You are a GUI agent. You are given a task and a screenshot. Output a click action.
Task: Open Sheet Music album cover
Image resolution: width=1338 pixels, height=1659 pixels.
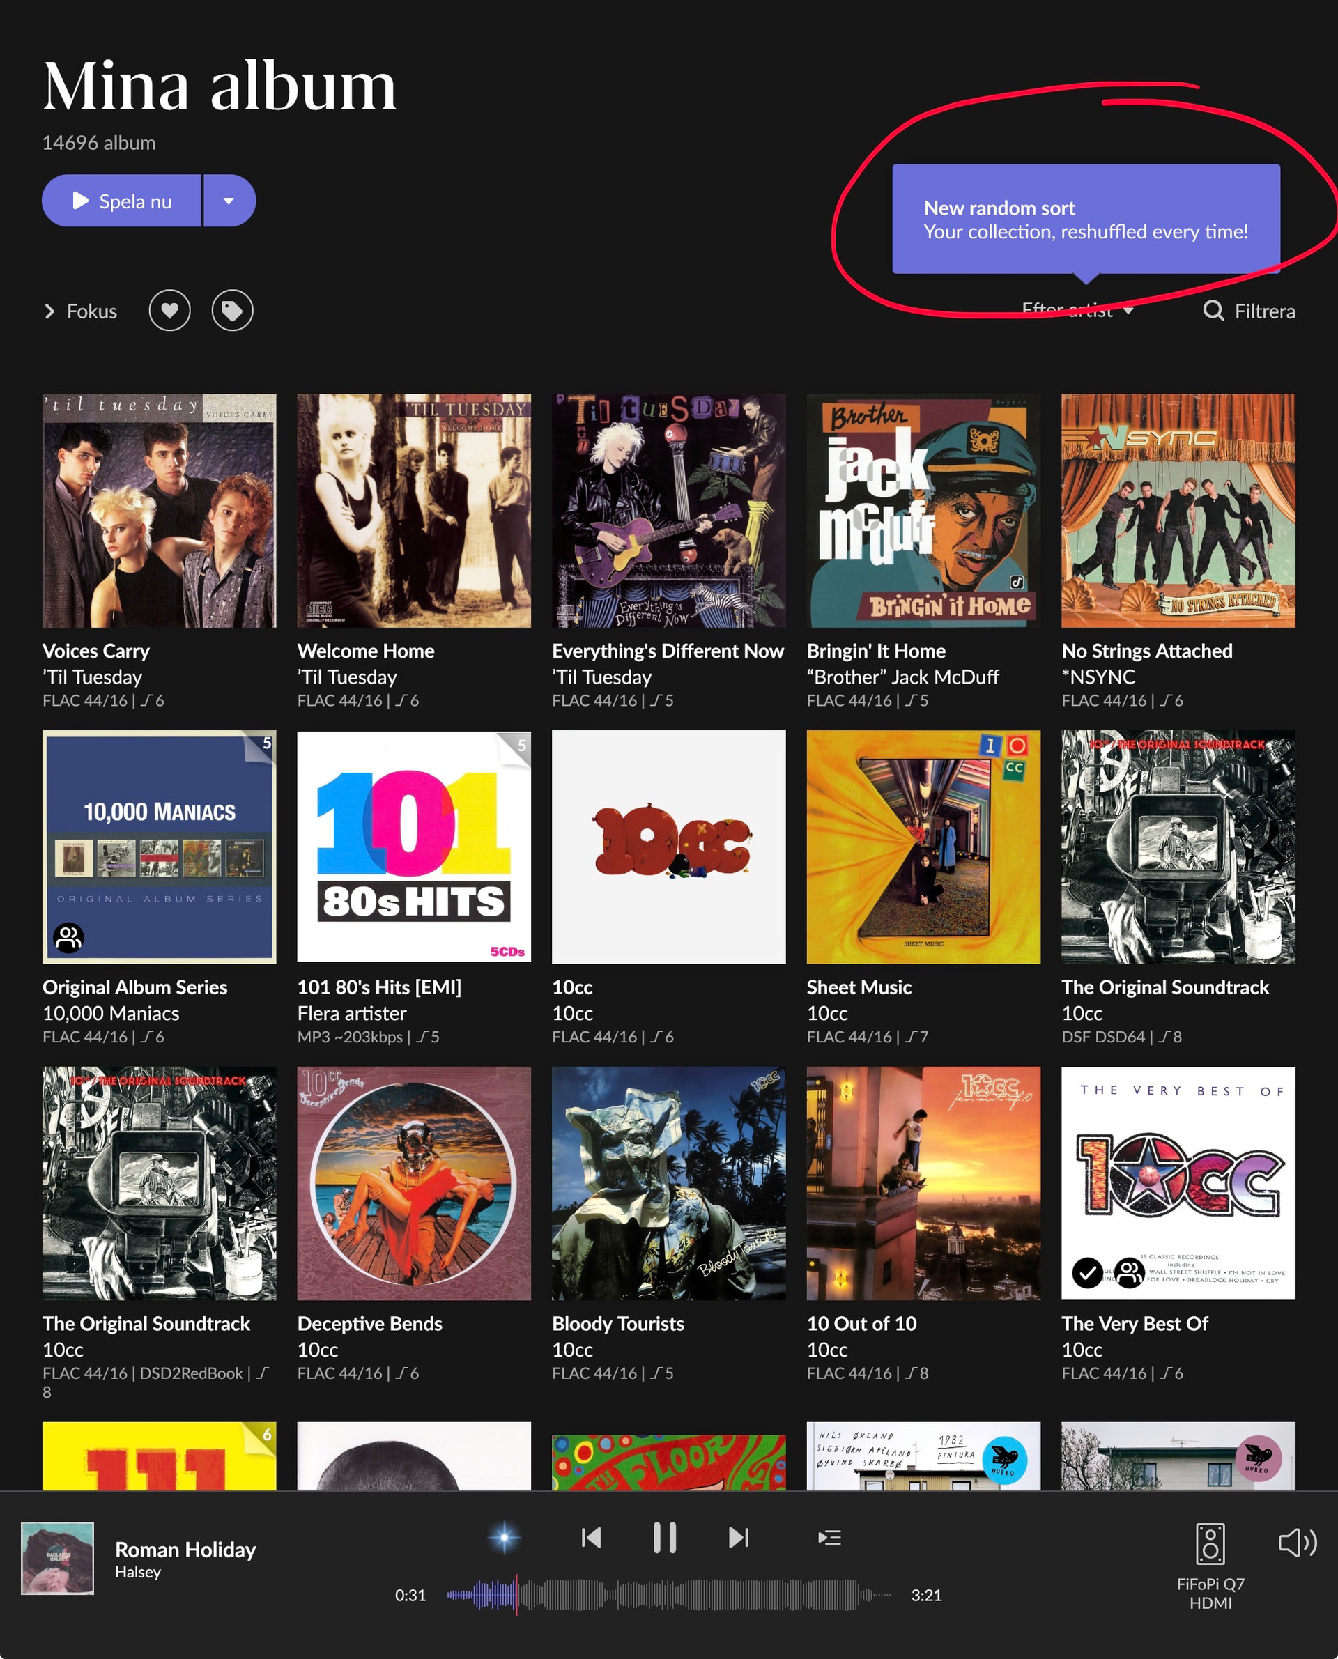click(x=923, y=847)
